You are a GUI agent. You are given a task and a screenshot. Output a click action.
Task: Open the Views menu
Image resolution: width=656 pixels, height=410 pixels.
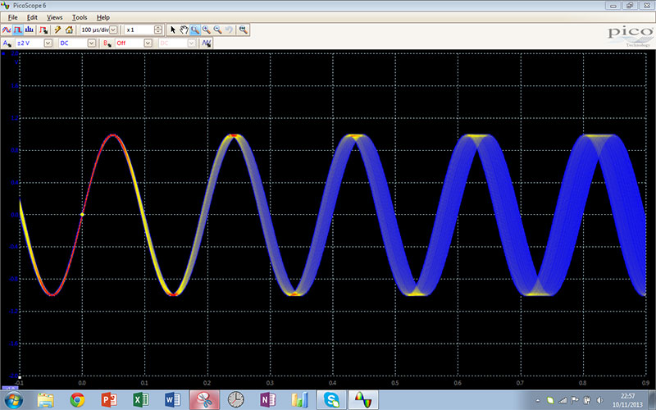[54, 16]
